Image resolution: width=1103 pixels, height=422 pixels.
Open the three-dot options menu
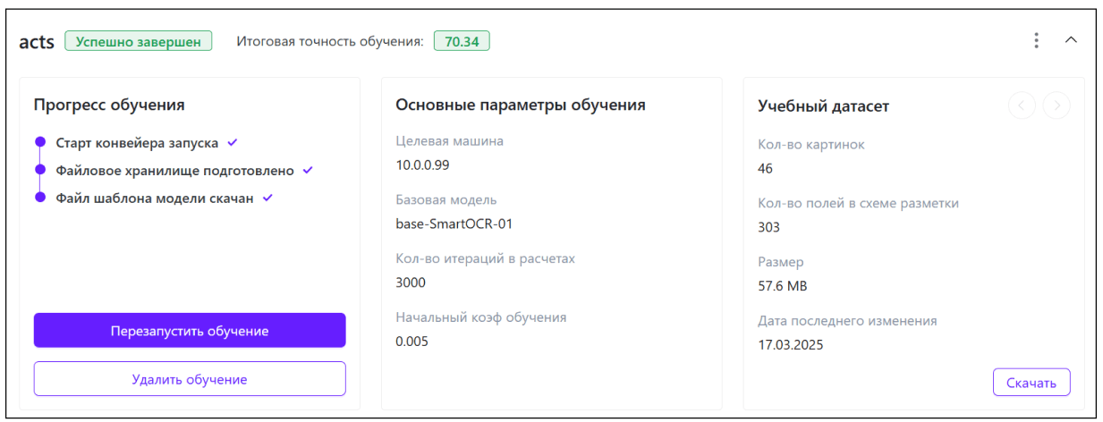(x=1036, y=40)
